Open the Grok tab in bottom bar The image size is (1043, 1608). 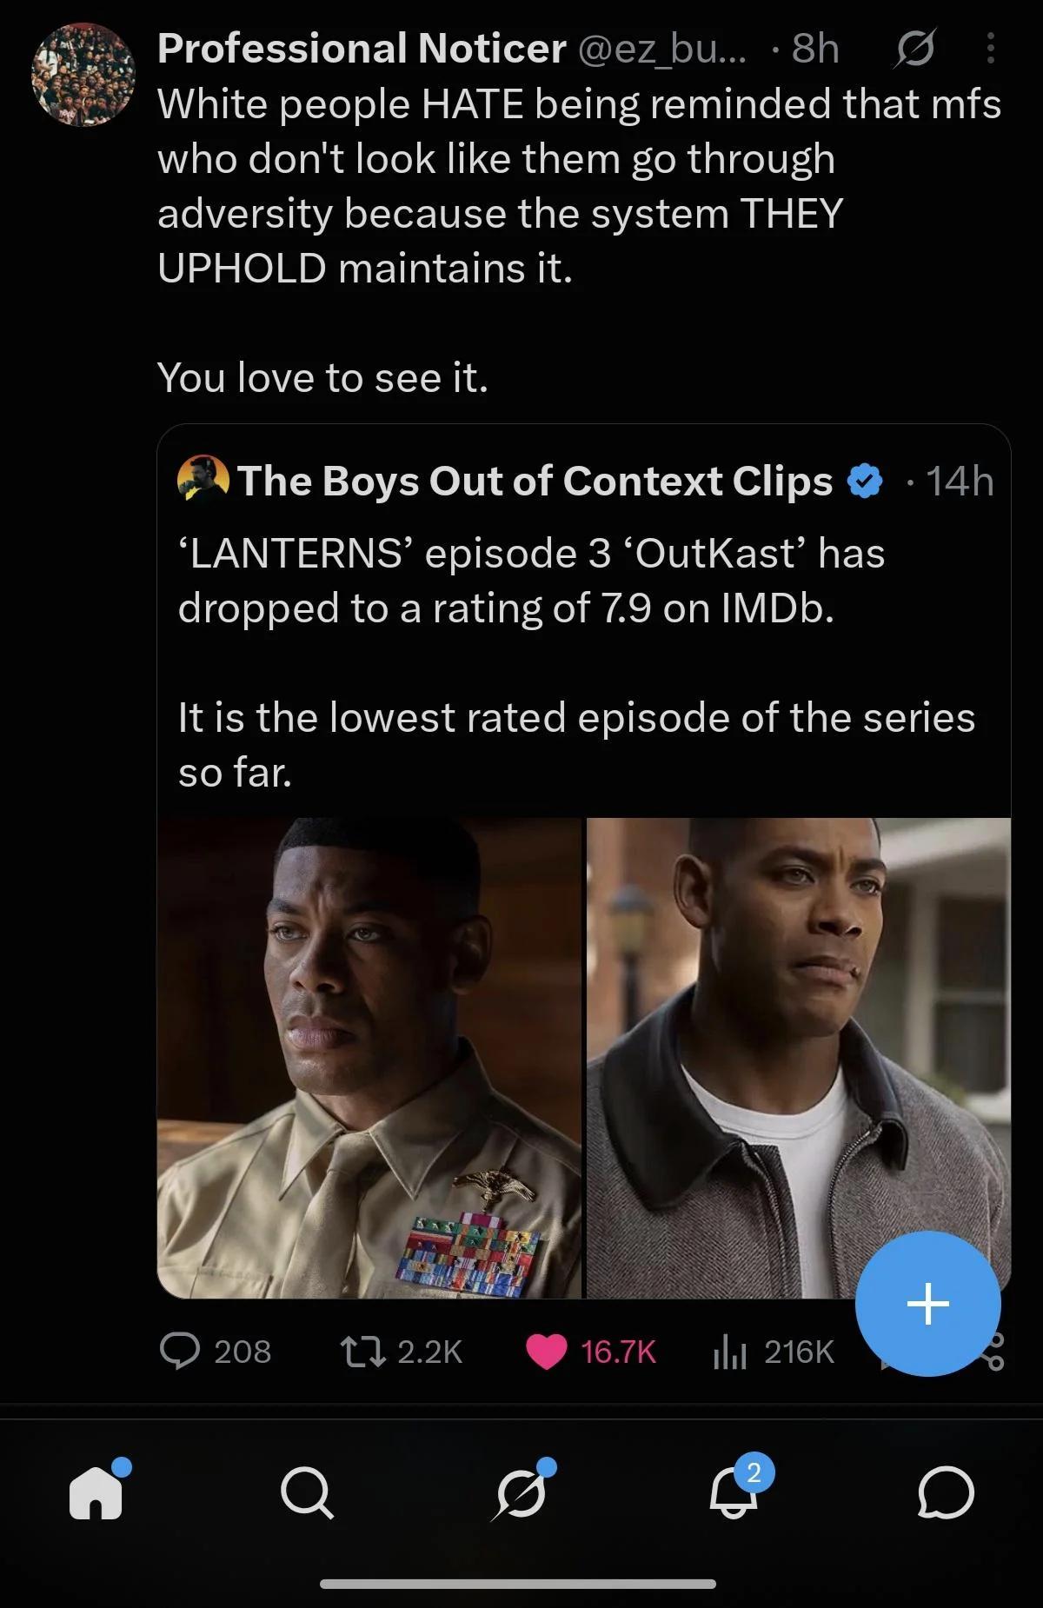point(521,1492)
